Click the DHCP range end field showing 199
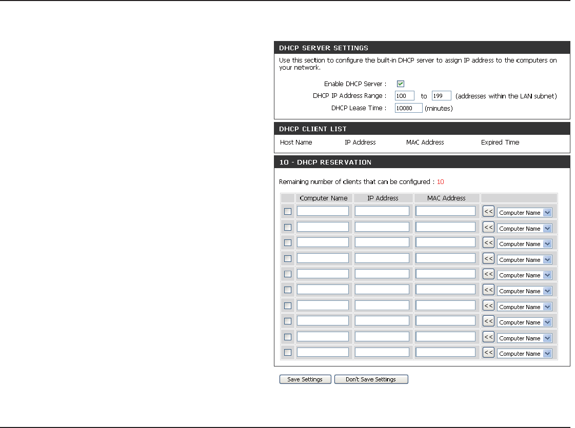 442,96
